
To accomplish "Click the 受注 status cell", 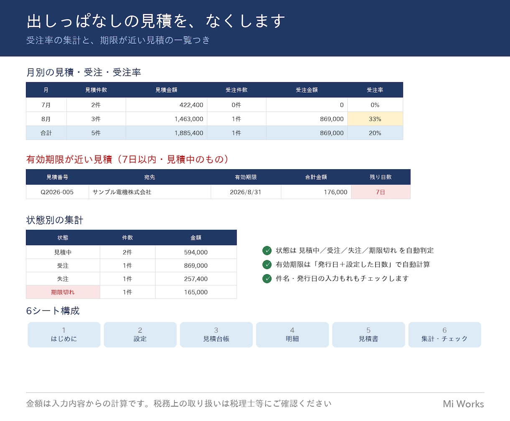I will pyautogui.click(x=63, y=266).
